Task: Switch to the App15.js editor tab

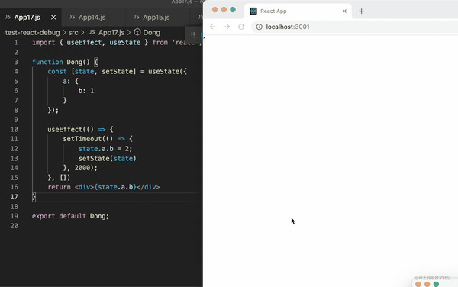Action: pos(157,18)
